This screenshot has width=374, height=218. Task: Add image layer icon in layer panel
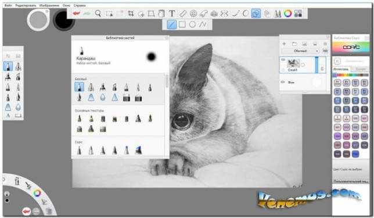[304, 44]
